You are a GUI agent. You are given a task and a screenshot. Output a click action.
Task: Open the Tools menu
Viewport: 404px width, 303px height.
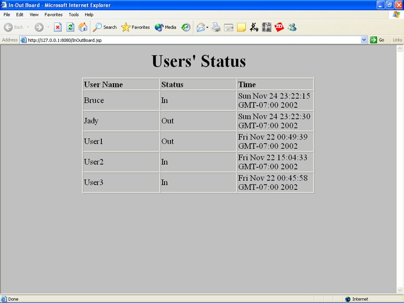(74, 15)
